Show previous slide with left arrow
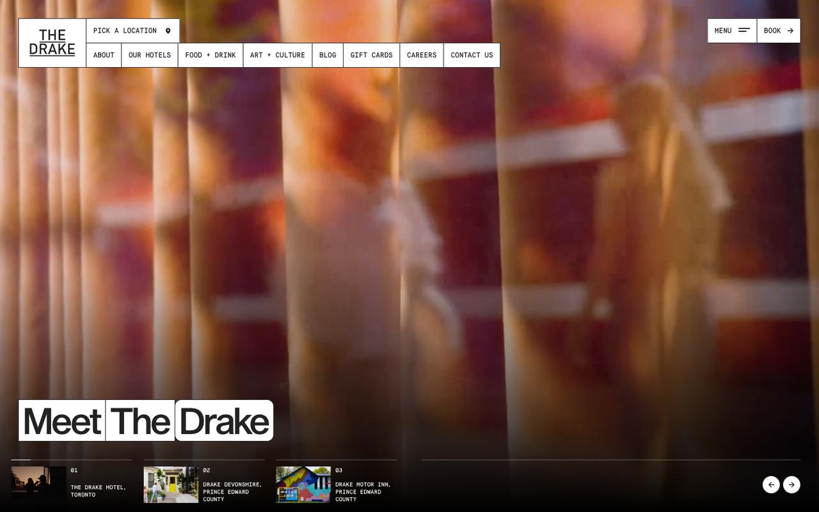This screenshot has width=819, height=512. [771, 484]
